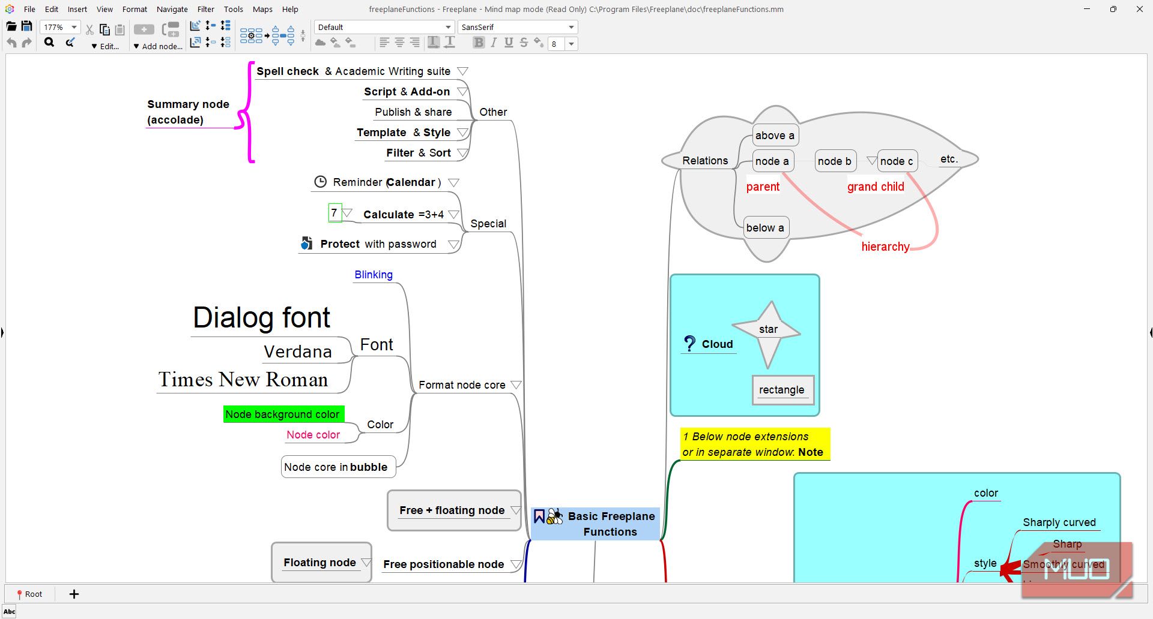Click the Undo arrow icon
1153x619 pixels.
click(x=11, y=43)
